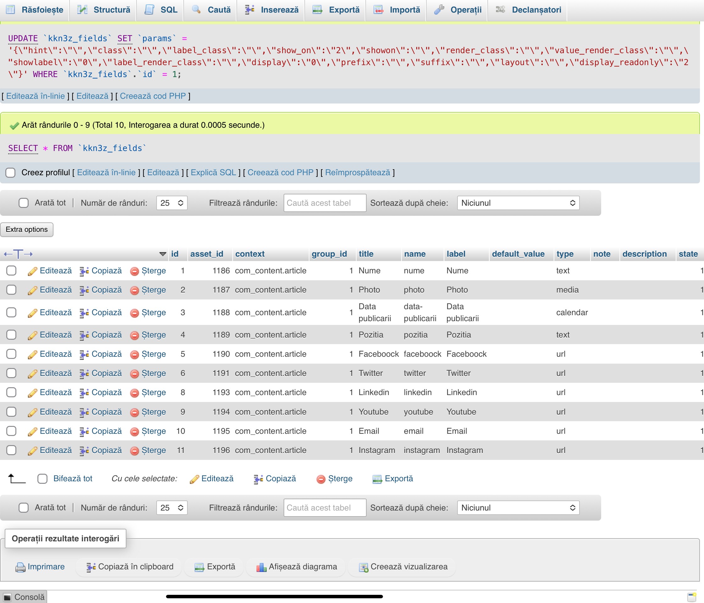704x603 pixels.
Task: Click the Copiază în clipboard icon
Action: pyautogui.click(x=91, y=567)
